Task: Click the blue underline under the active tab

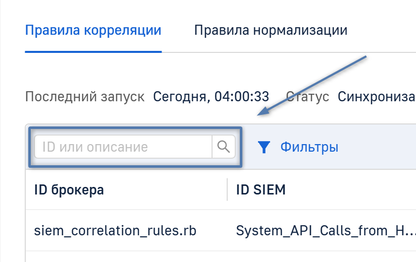Action: pos(93,51)
